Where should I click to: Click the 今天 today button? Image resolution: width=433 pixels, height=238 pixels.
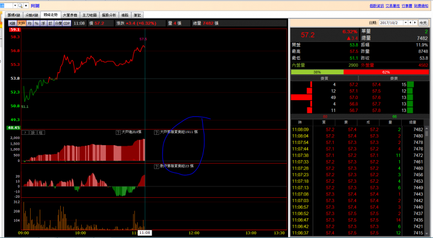(x=423, y=23)
